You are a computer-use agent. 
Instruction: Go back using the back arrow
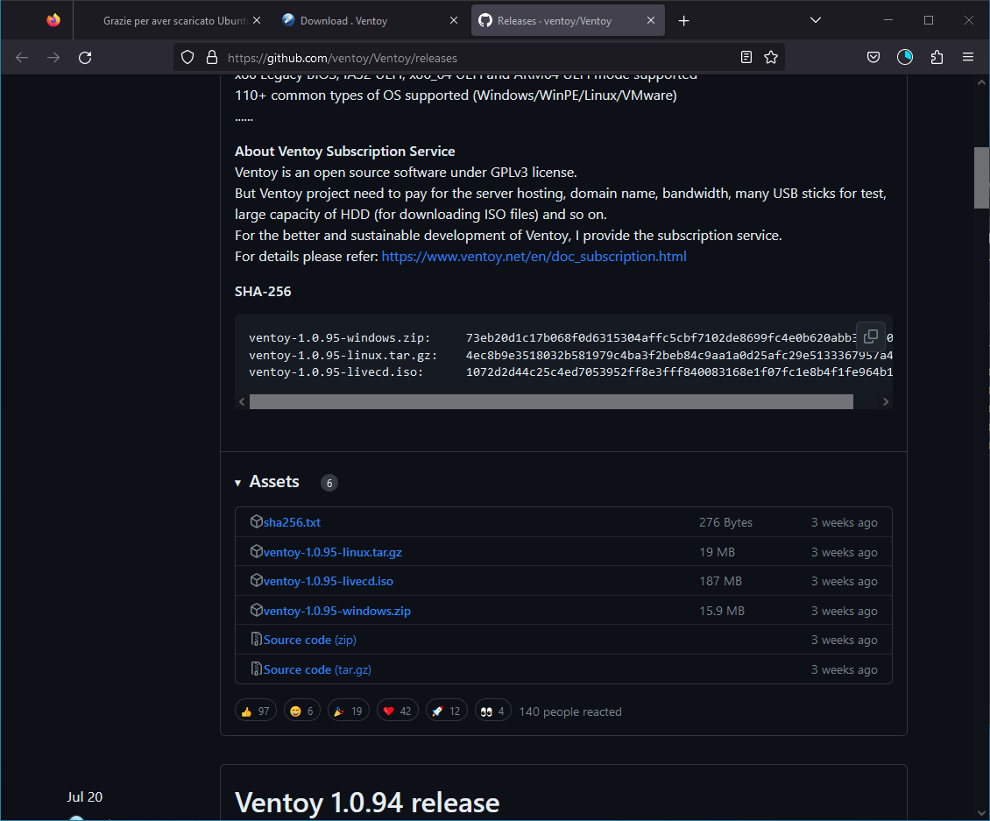[22, 58]
